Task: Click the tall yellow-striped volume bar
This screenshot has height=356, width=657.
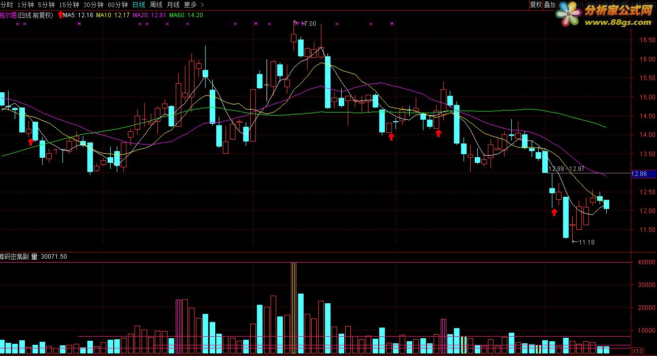Action: (x=293, y=308)
